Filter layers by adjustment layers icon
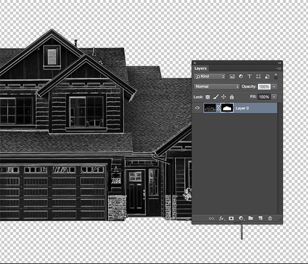308x264 pixels. coord(241,76)
